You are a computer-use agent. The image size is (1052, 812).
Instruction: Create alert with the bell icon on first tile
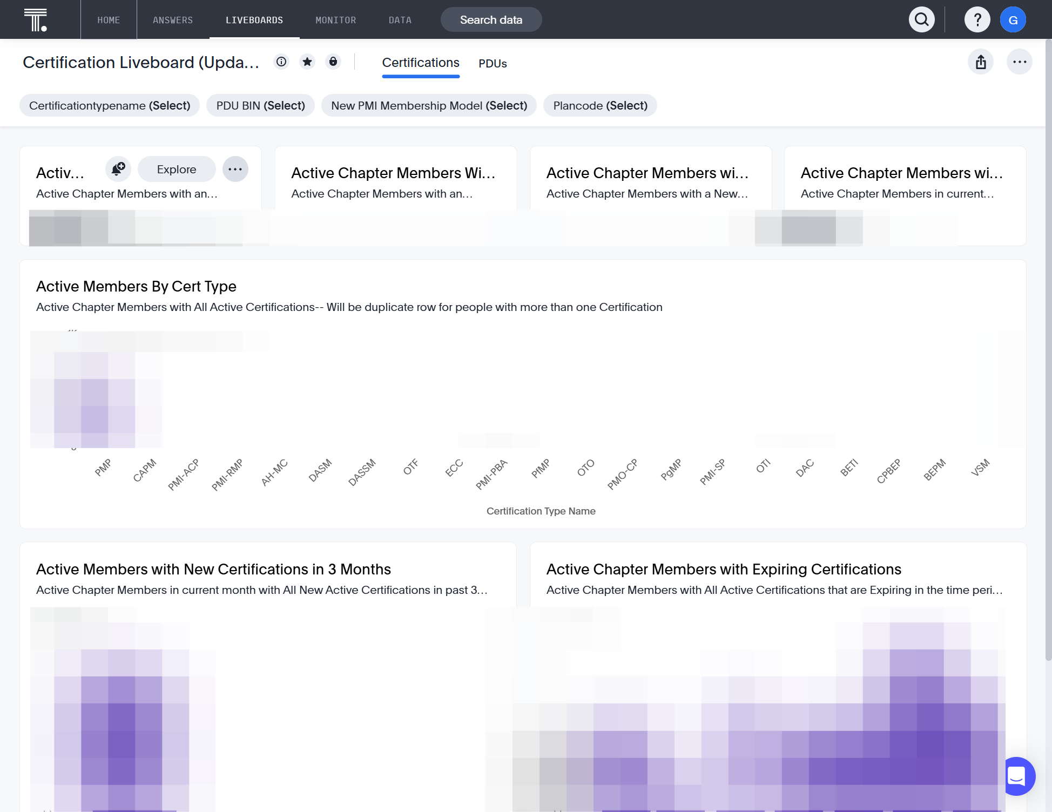point(118,170)
